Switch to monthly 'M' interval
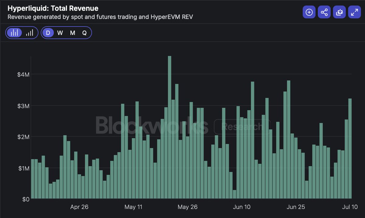 [72, 33]
